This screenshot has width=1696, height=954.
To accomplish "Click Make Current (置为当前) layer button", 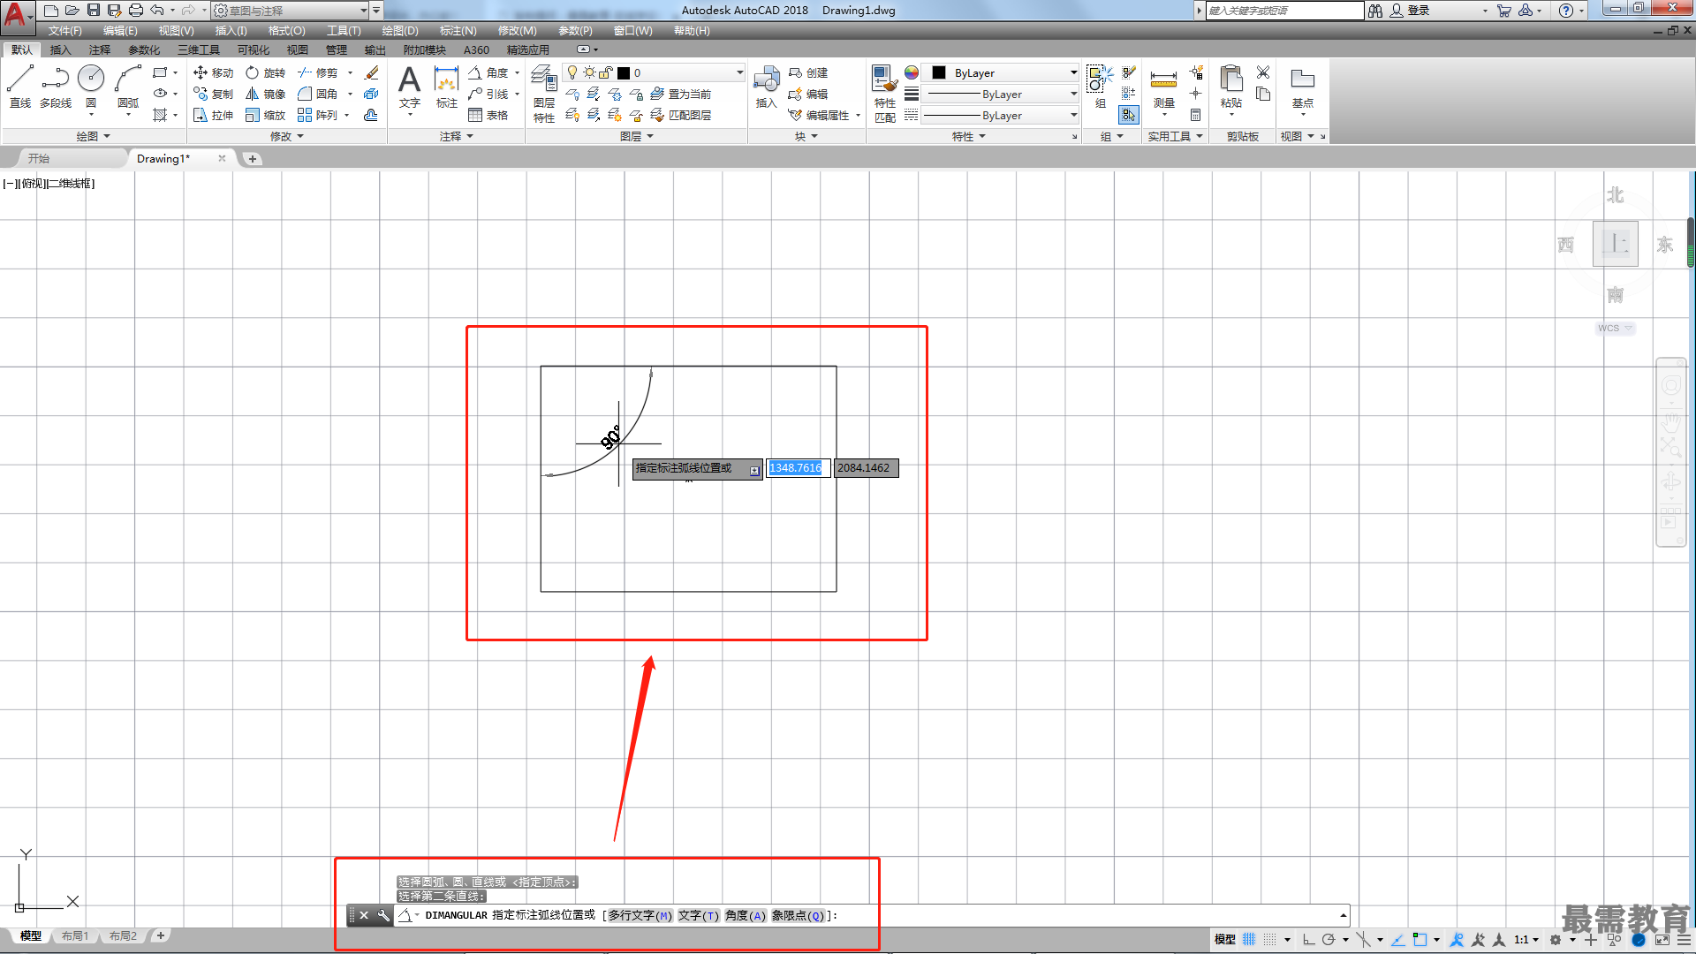I will click(681, 94).
